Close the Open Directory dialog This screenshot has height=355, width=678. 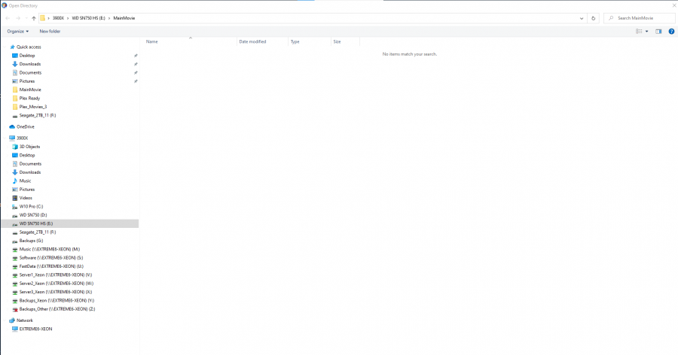click(673, 5)
